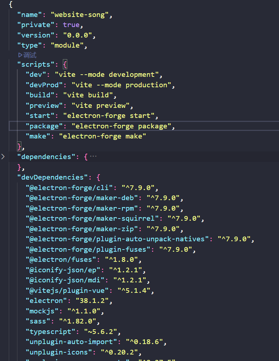This screenshot has width=279, height=361.
Task: Click the "~5.6.2" typescript version
Action: click(100, 332)
